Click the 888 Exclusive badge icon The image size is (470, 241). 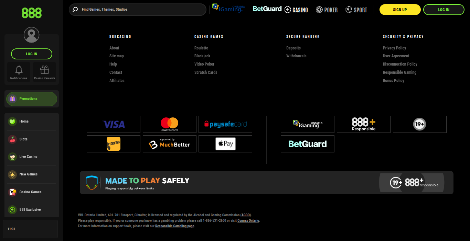[12, 210]
